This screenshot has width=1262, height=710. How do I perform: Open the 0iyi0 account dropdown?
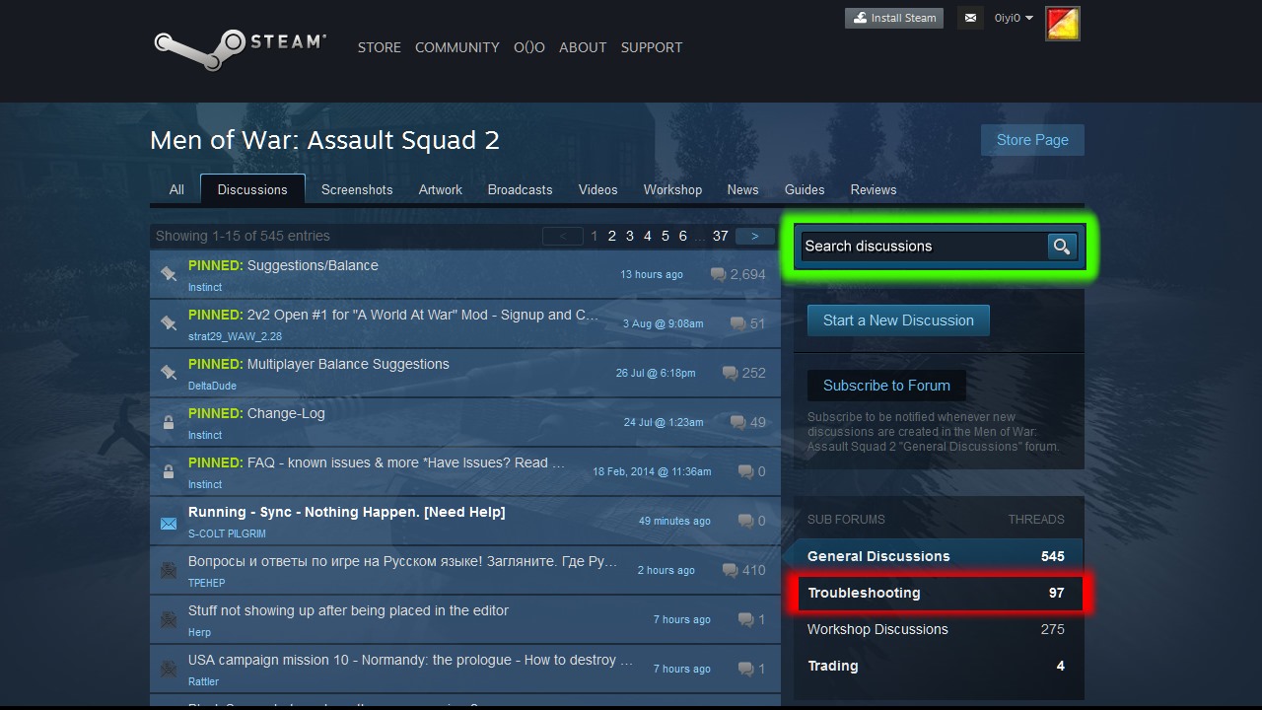[1014, 18]
